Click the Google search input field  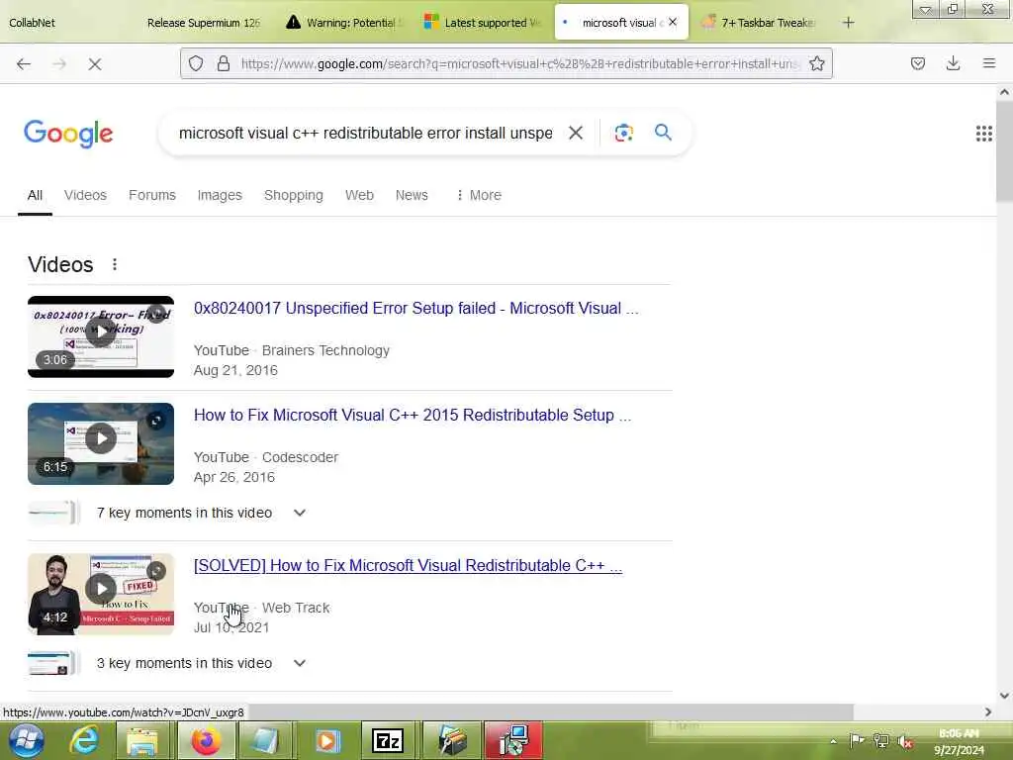(365, 134)
